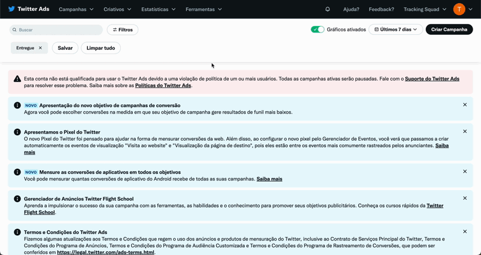Click the Twitter bird logo
This screenshot has height=255, width=481.
pyautogui.click(x=11, y=9)
